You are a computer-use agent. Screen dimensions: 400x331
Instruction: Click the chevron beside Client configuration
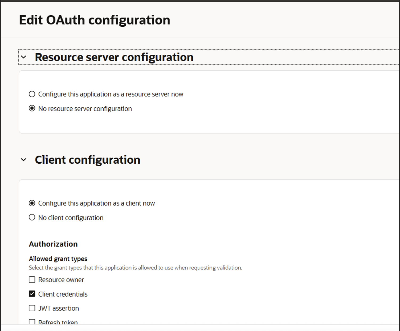[24, 160]
